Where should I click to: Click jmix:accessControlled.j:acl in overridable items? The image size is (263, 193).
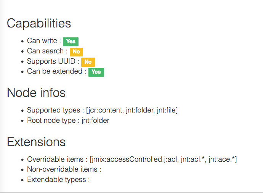[x=134, y=159]
